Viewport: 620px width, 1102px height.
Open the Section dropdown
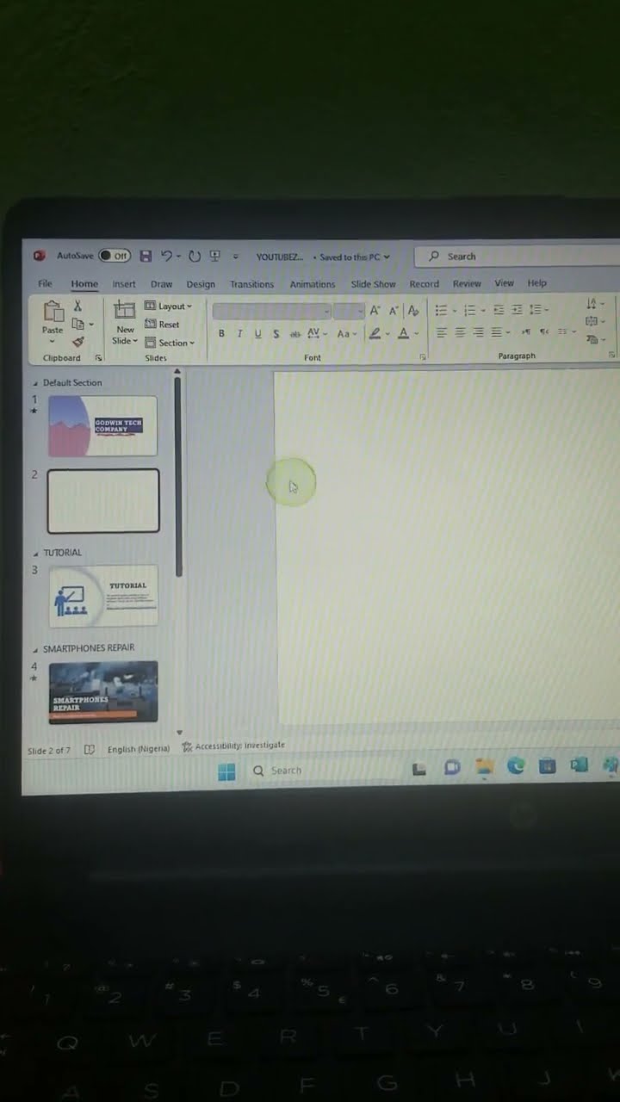(170, 343)
